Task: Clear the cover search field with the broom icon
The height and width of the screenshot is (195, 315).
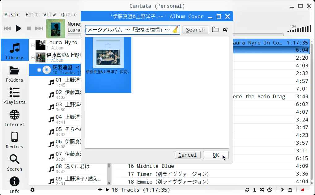Action: pyautogui.click(x=175, y=30)
